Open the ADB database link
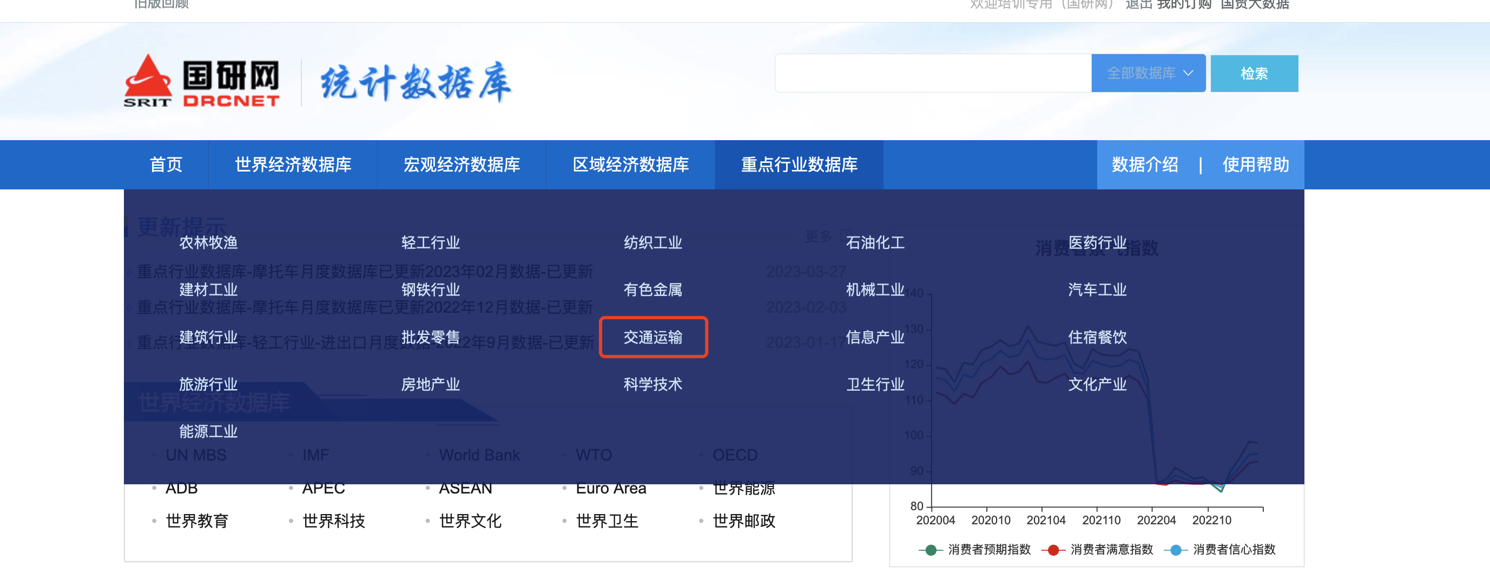 pyautogui.click(x=182, y=489)
